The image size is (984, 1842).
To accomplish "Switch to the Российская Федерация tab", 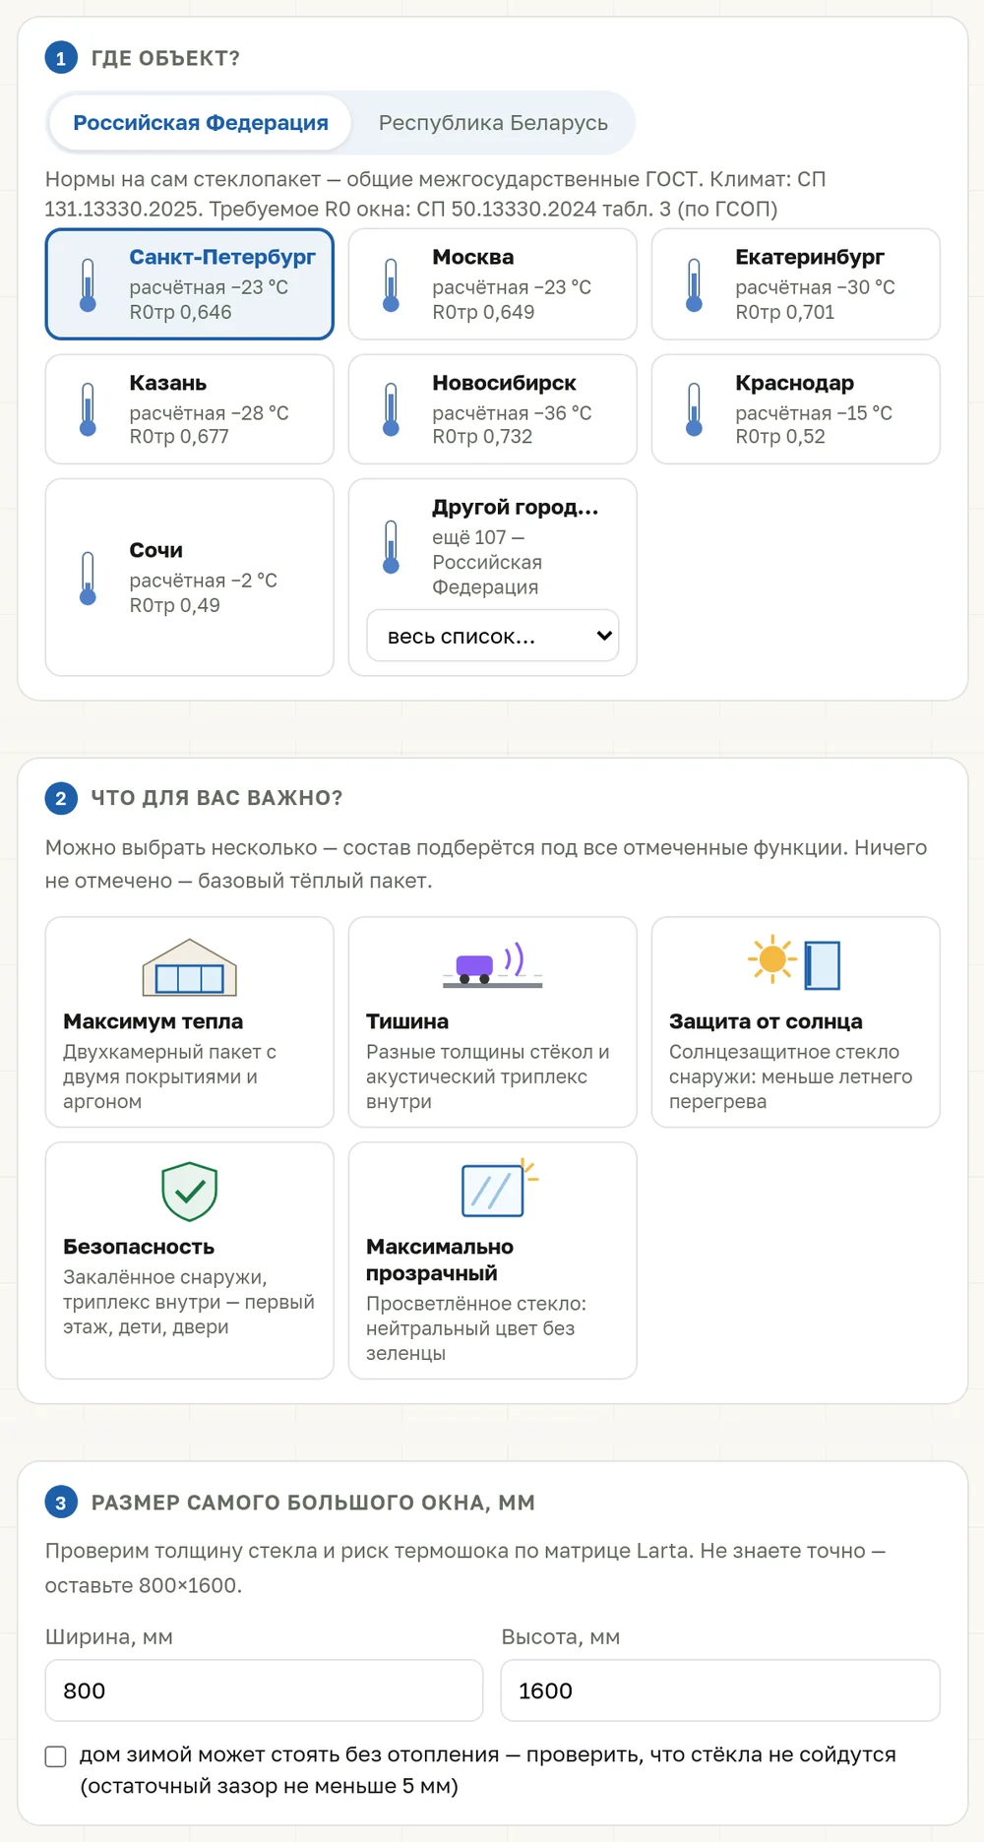I will coord(201,123).
